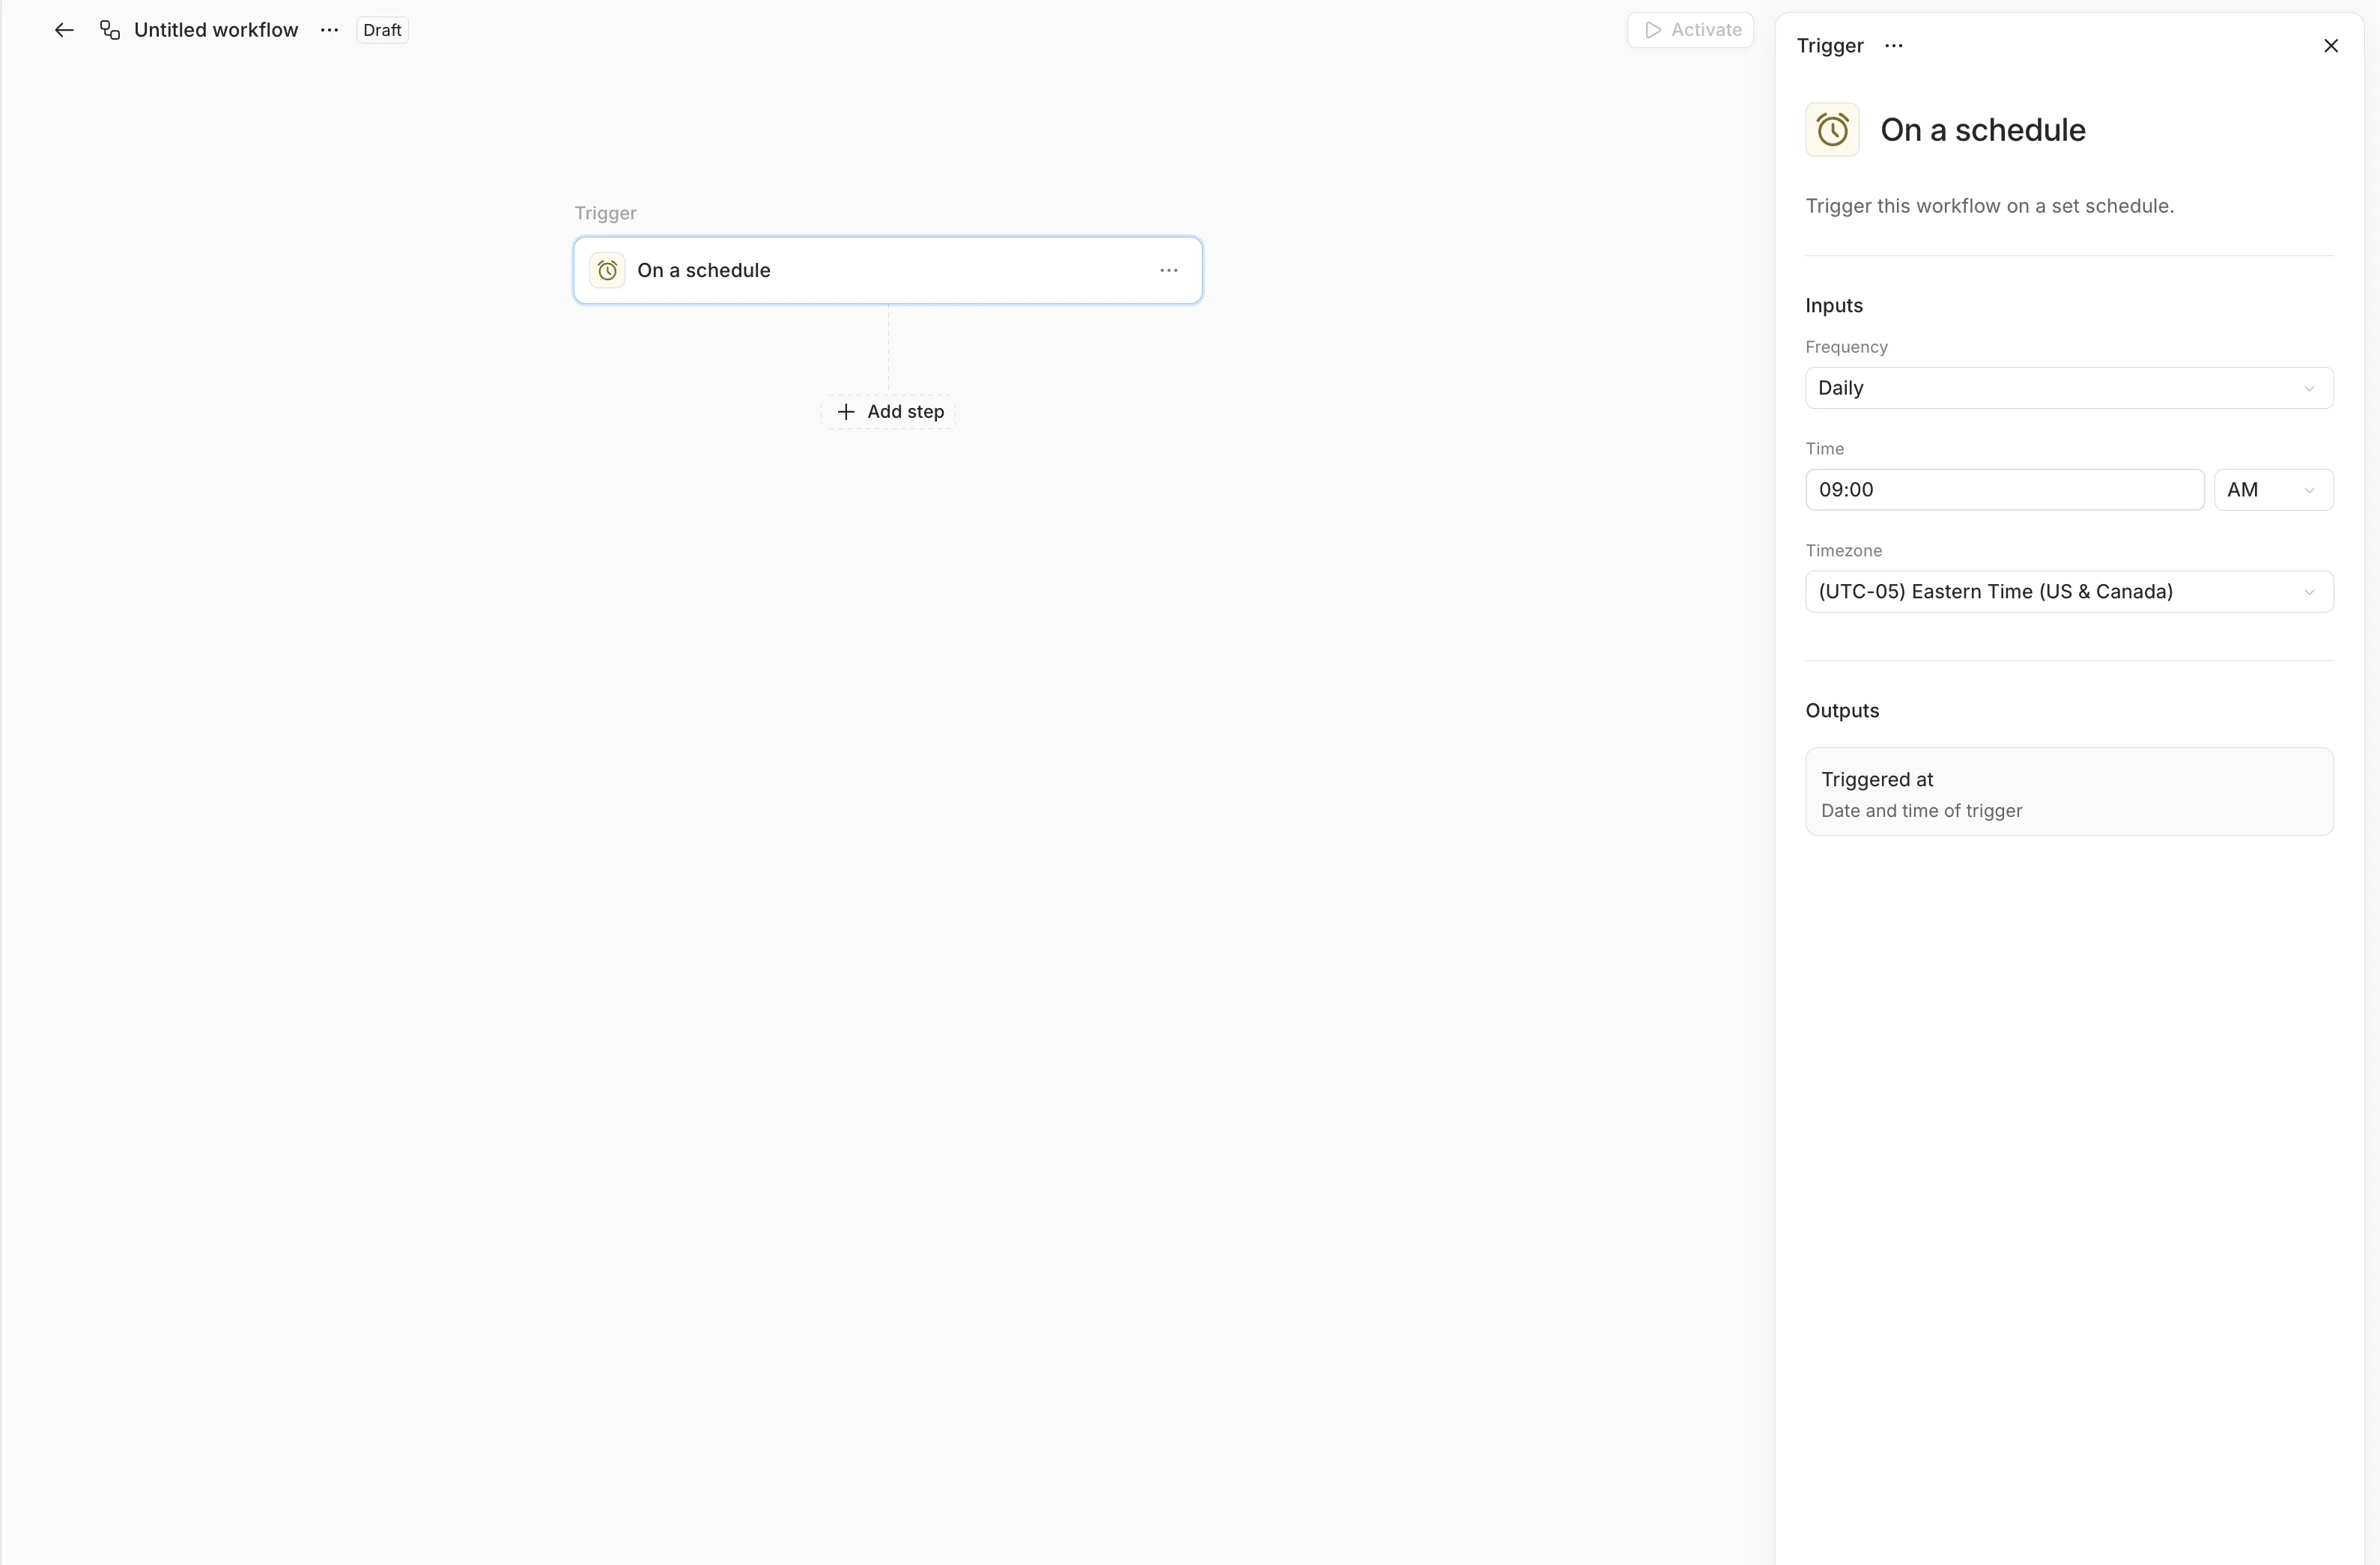Screen dimensions: 2380x1565
Task: Open the Timezone dropdown for Eastern Time
Action: (2068, 592)
